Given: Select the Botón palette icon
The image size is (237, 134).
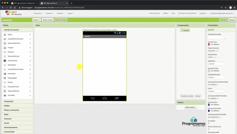Looking at the screenshot, I should point(5,34).
